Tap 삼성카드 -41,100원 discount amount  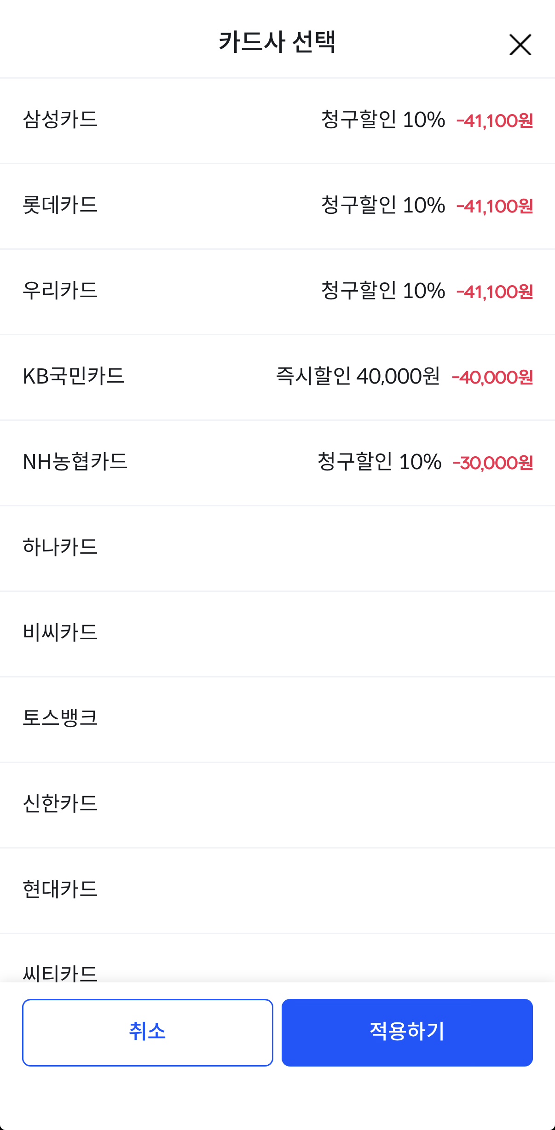(x=495, y=120)
